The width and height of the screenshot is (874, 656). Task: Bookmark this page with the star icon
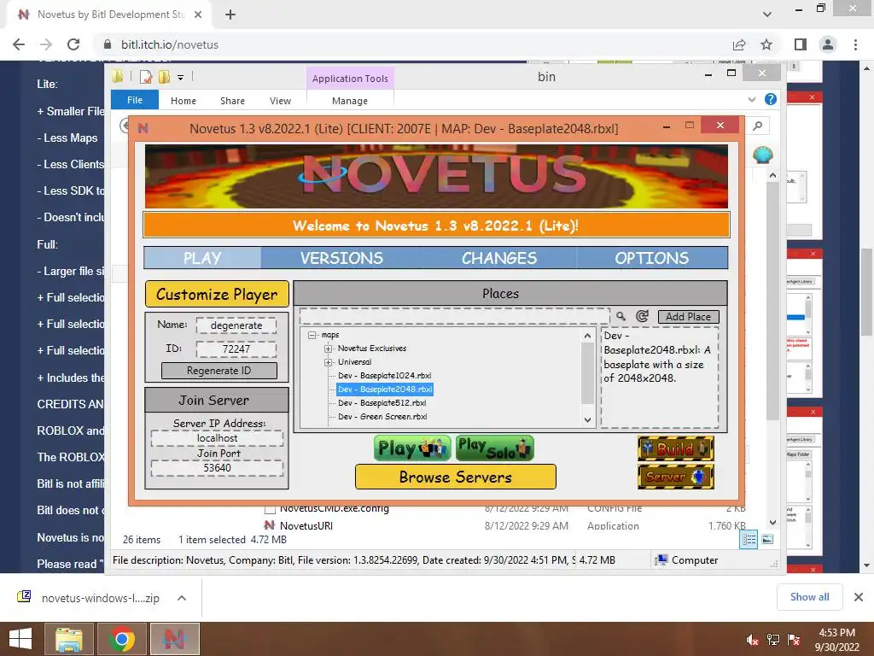tap(766, 44)
